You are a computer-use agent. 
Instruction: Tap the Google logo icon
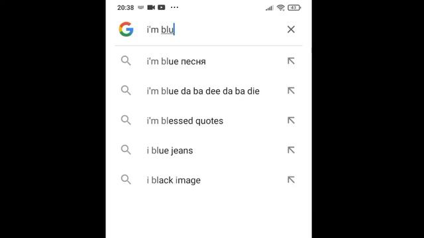(127, 29)
